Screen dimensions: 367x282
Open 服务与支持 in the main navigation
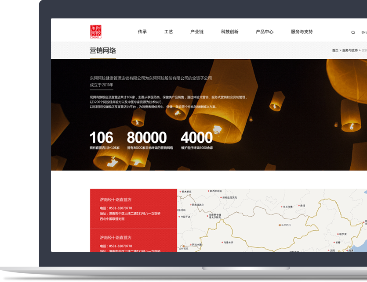[302, 32]
